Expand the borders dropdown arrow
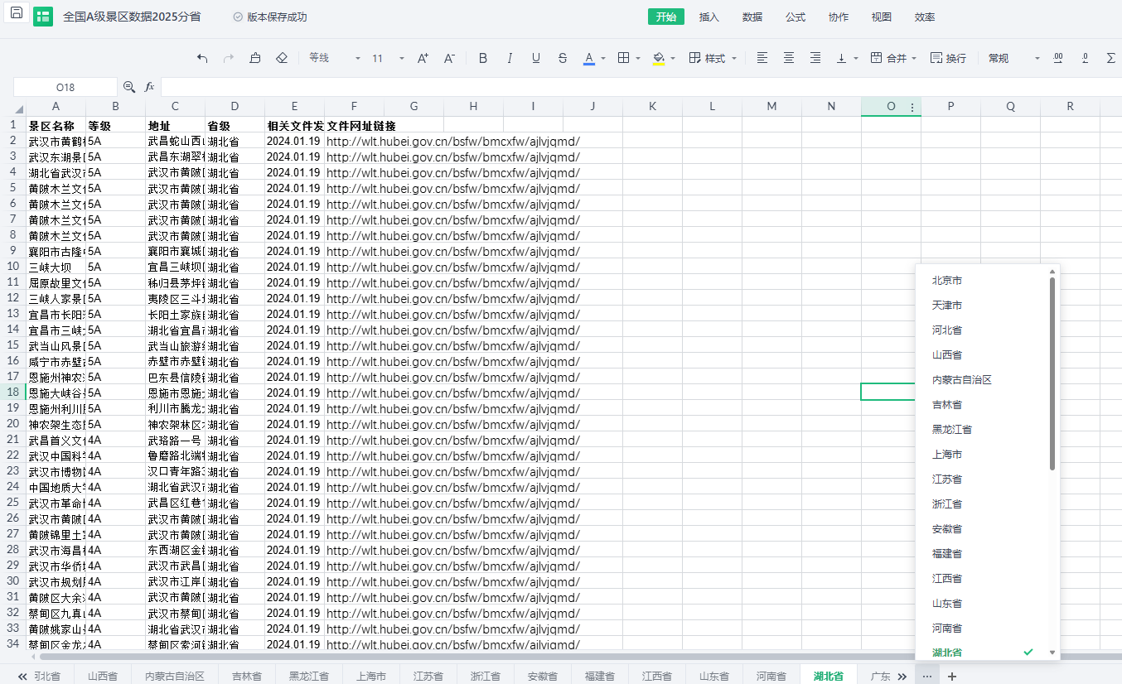 638,58
